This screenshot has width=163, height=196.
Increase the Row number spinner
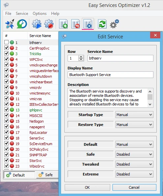(81, 57)
